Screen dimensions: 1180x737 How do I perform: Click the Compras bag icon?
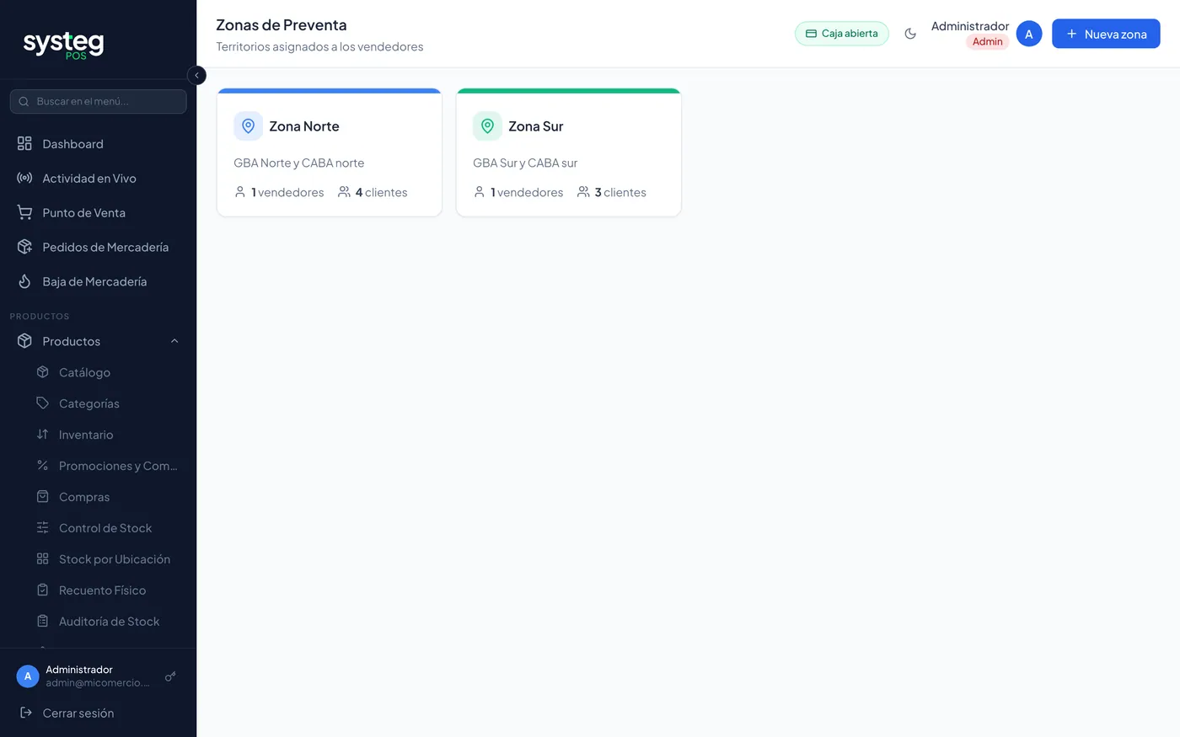(x=43, y=497)
